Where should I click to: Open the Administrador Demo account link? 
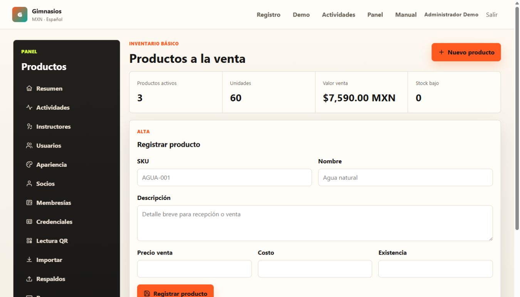[451, 15]
